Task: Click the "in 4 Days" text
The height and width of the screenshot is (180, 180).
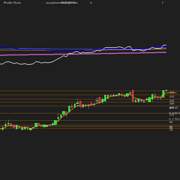Action: tap(174, 119)
